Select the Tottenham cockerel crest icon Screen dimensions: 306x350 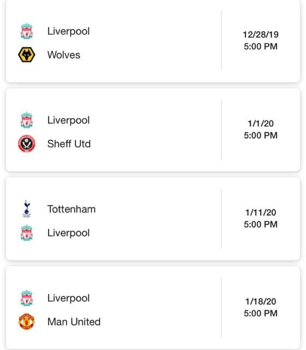click(x=27, y=209)
